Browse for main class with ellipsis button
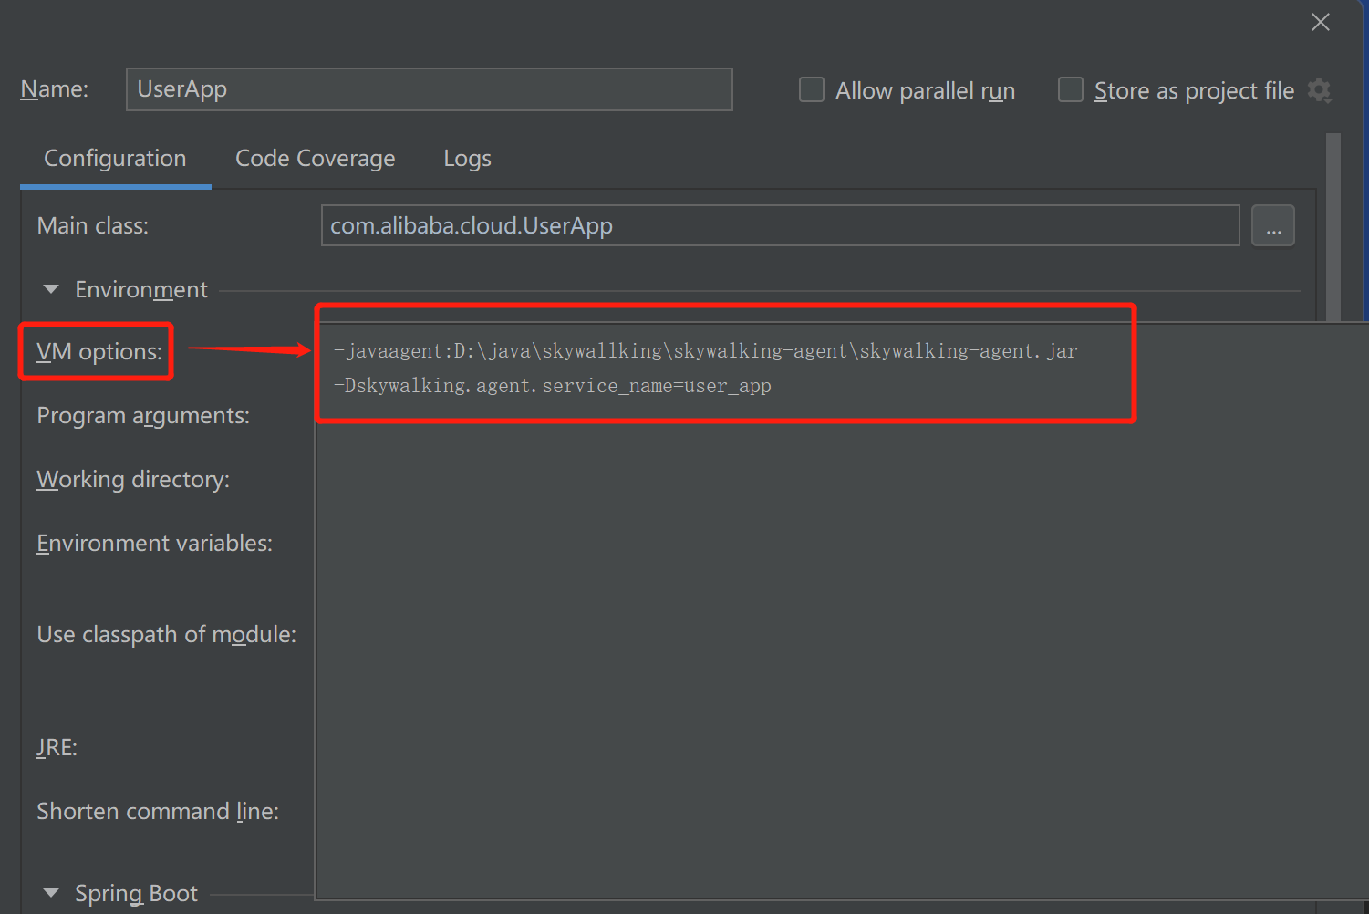This screenshot has height=914, width=1369. point(1273,225)
